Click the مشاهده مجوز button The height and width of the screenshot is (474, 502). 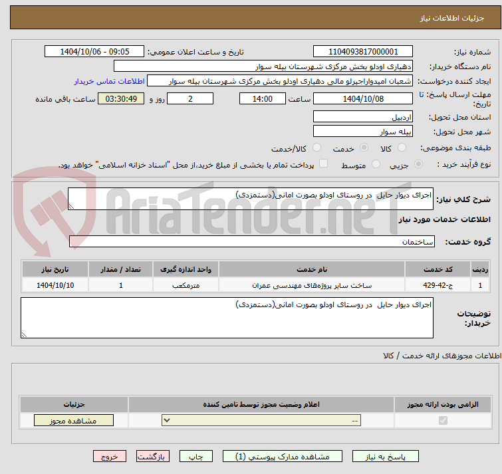(73, 421)
